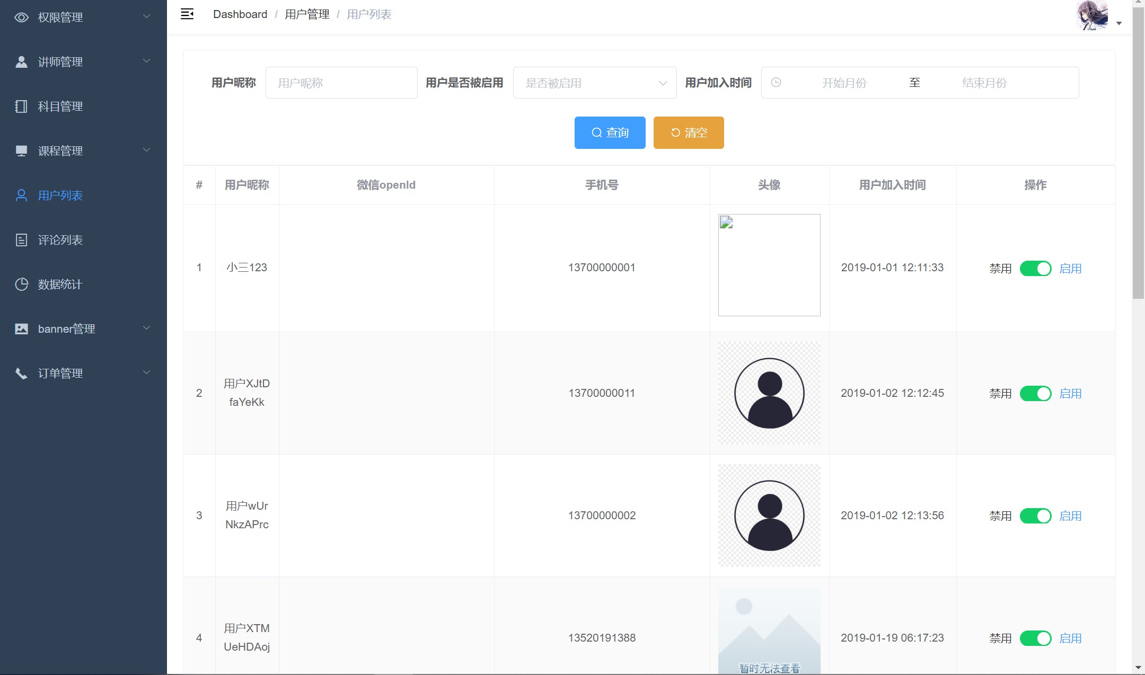Click the picture icon beside banner管理
The width and height of the screenshot is (1145, 675).
pyautogui.click(x=21, y=329)
